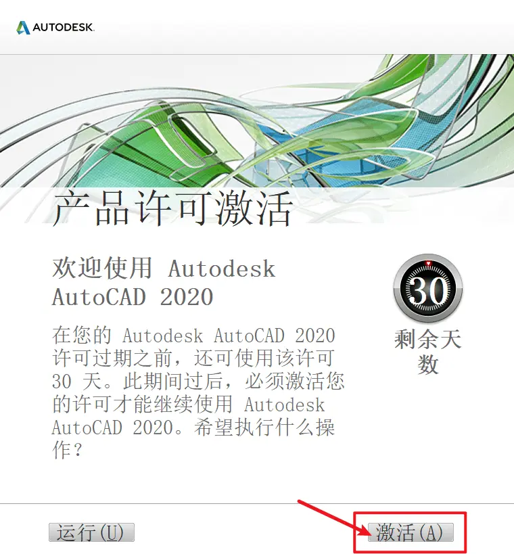Click the red marker atop the timer dial
The height and width of the screenshot is (554, 514).
(x=428, y=264)
